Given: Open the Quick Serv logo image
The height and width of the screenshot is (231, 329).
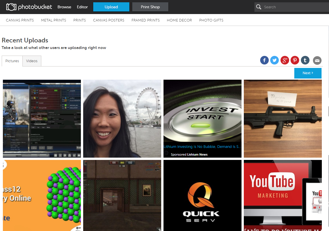Looking at the screenshot, I should click(x=203, y=195).
